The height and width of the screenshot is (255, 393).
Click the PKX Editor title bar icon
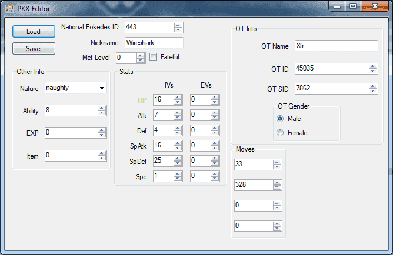(9, 9)
